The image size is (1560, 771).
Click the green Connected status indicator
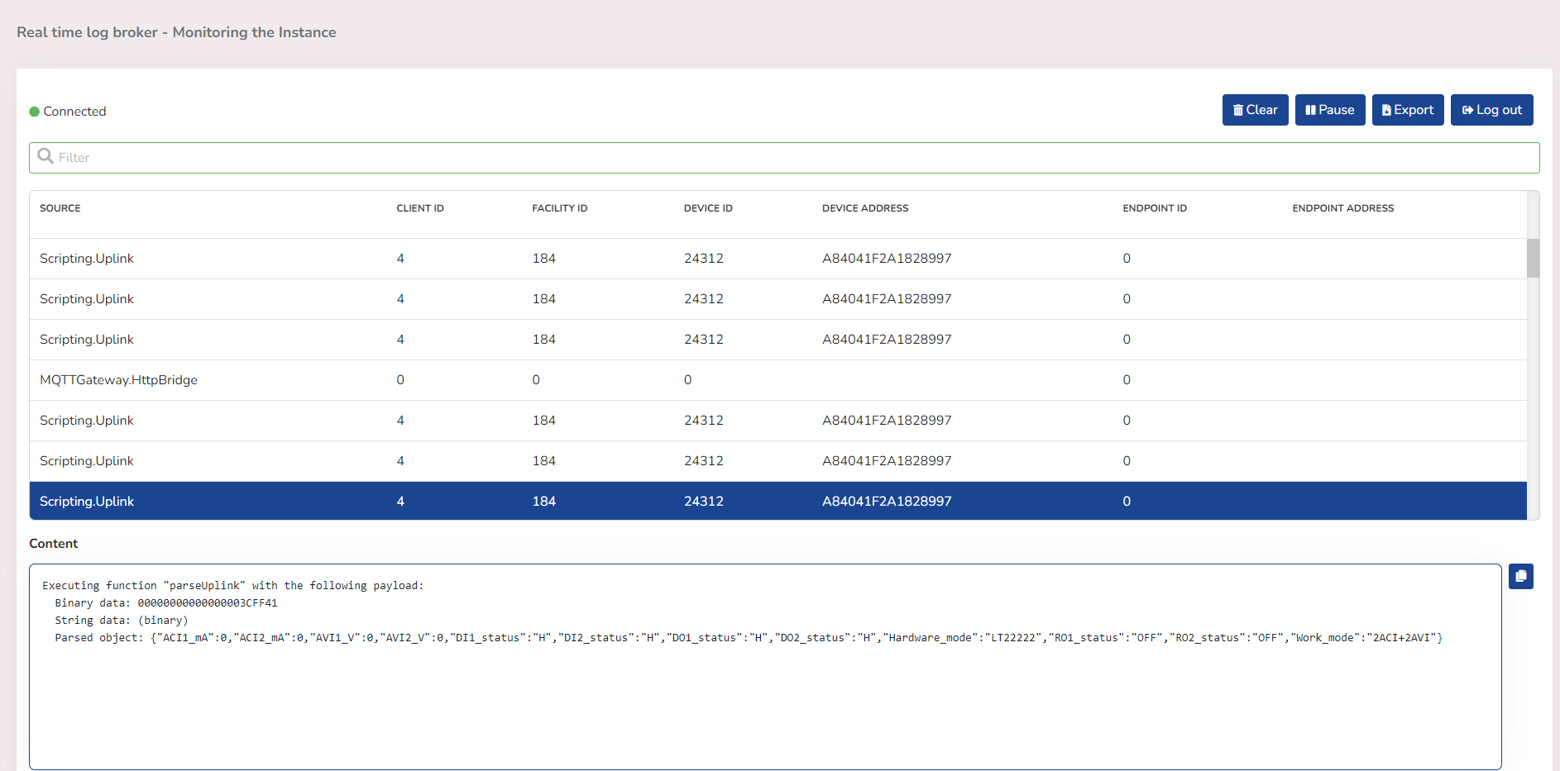[35, 112]
